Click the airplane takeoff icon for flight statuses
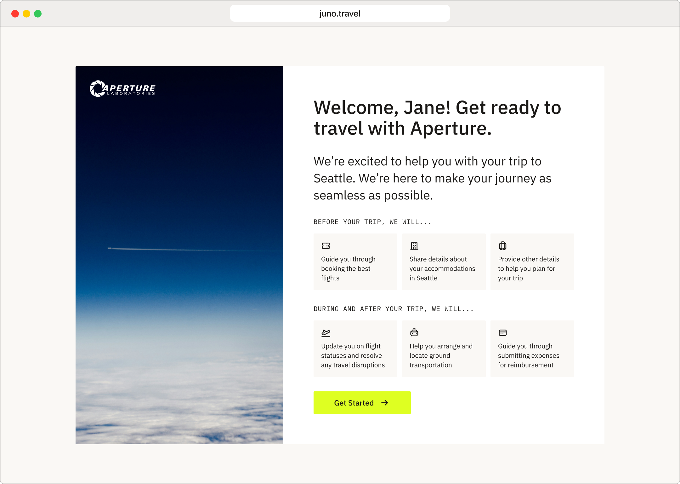The width and height of the screenshot is (680, 484). click(x=326, y=333)
